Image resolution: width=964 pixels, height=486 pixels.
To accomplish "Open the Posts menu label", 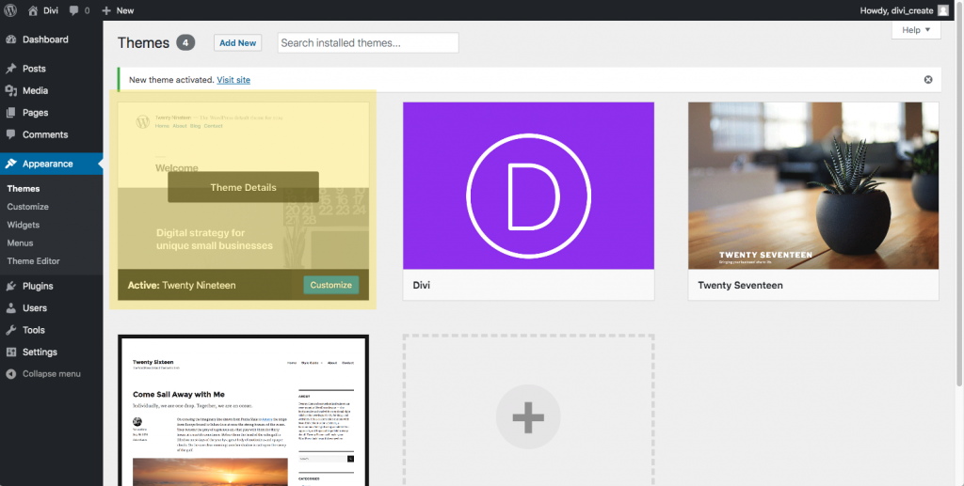I will point(34,69).
